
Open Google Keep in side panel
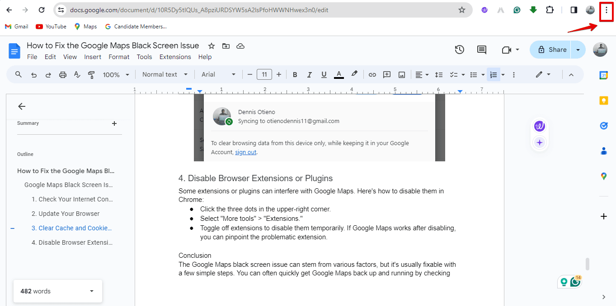(603, 100)
